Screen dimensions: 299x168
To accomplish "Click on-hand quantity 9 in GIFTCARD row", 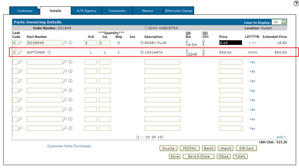I will coord(187,50).
